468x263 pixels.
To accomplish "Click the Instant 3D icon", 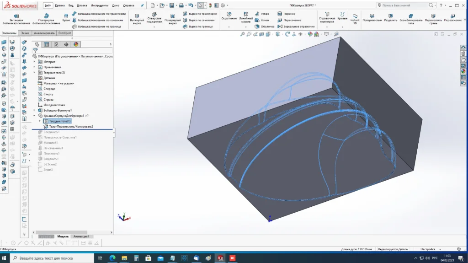I will pos(355,17).
